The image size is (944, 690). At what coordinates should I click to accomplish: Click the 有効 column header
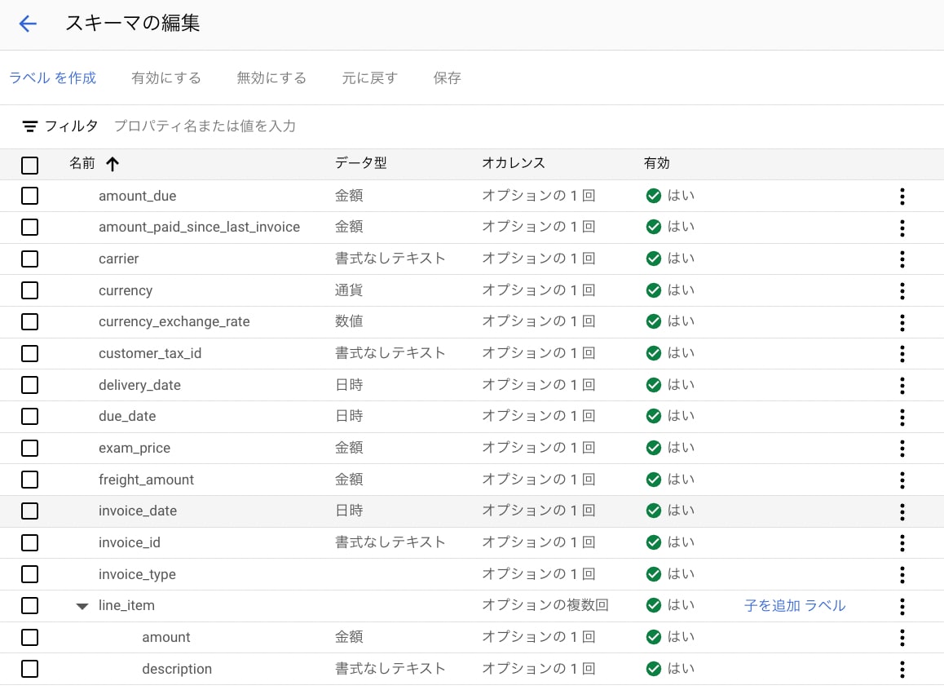[x=656, y=163]
